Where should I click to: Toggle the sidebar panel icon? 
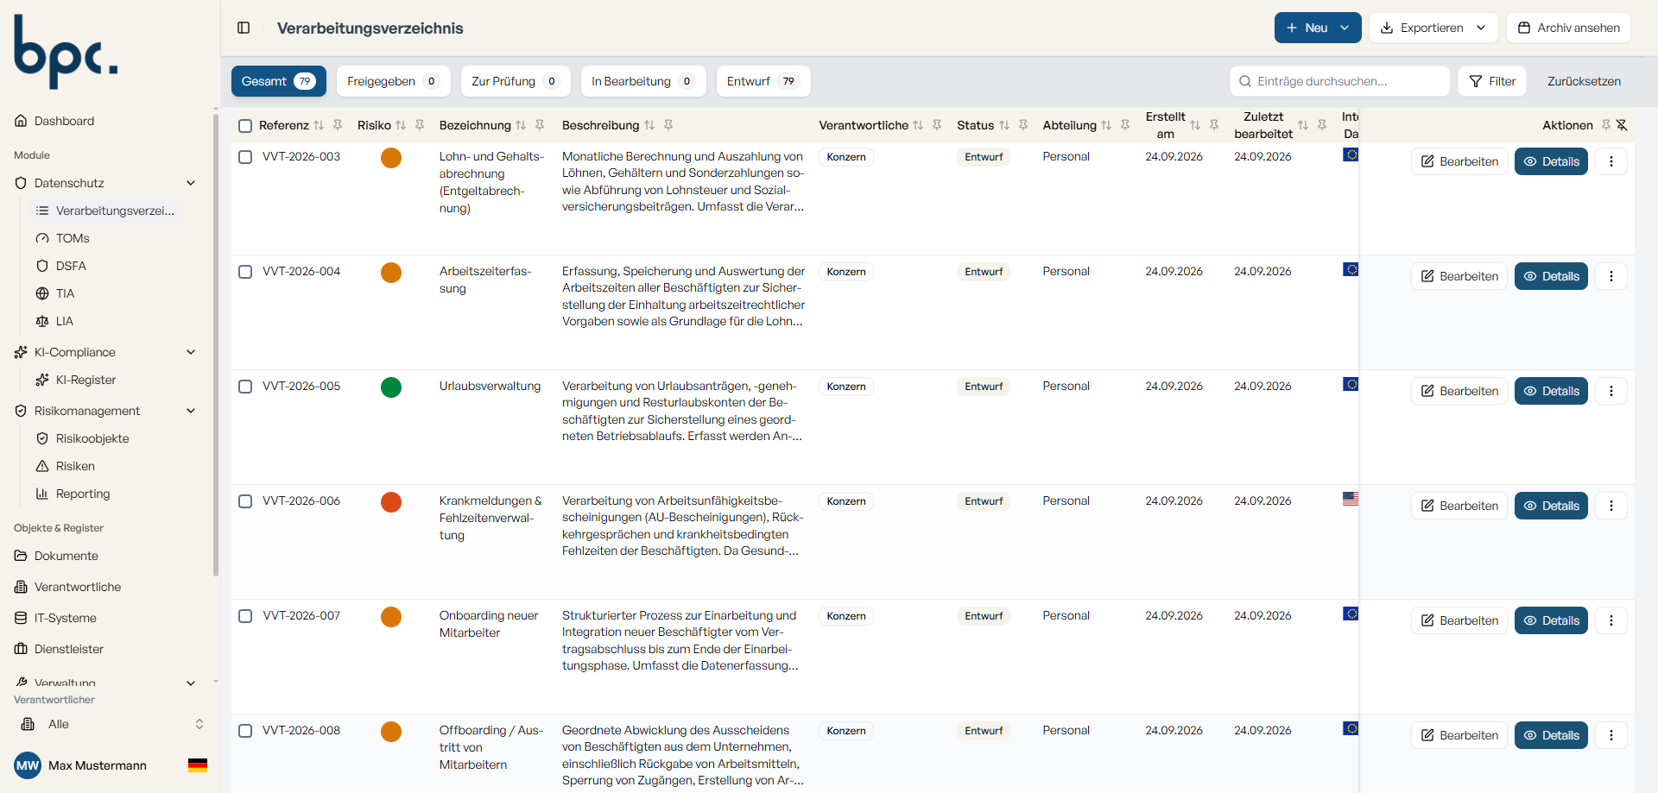pyautogui.click(x=244, y=28)
